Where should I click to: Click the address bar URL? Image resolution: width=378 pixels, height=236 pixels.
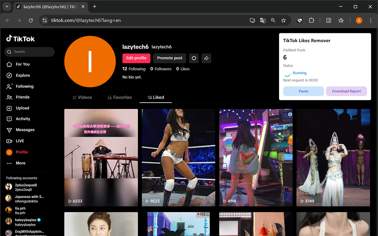point(86,20)
